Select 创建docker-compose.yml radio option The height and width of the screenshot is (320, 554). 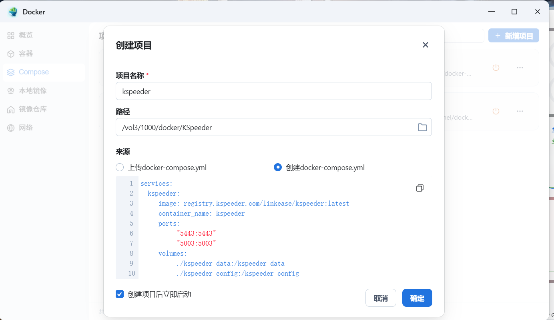point(278,167)
